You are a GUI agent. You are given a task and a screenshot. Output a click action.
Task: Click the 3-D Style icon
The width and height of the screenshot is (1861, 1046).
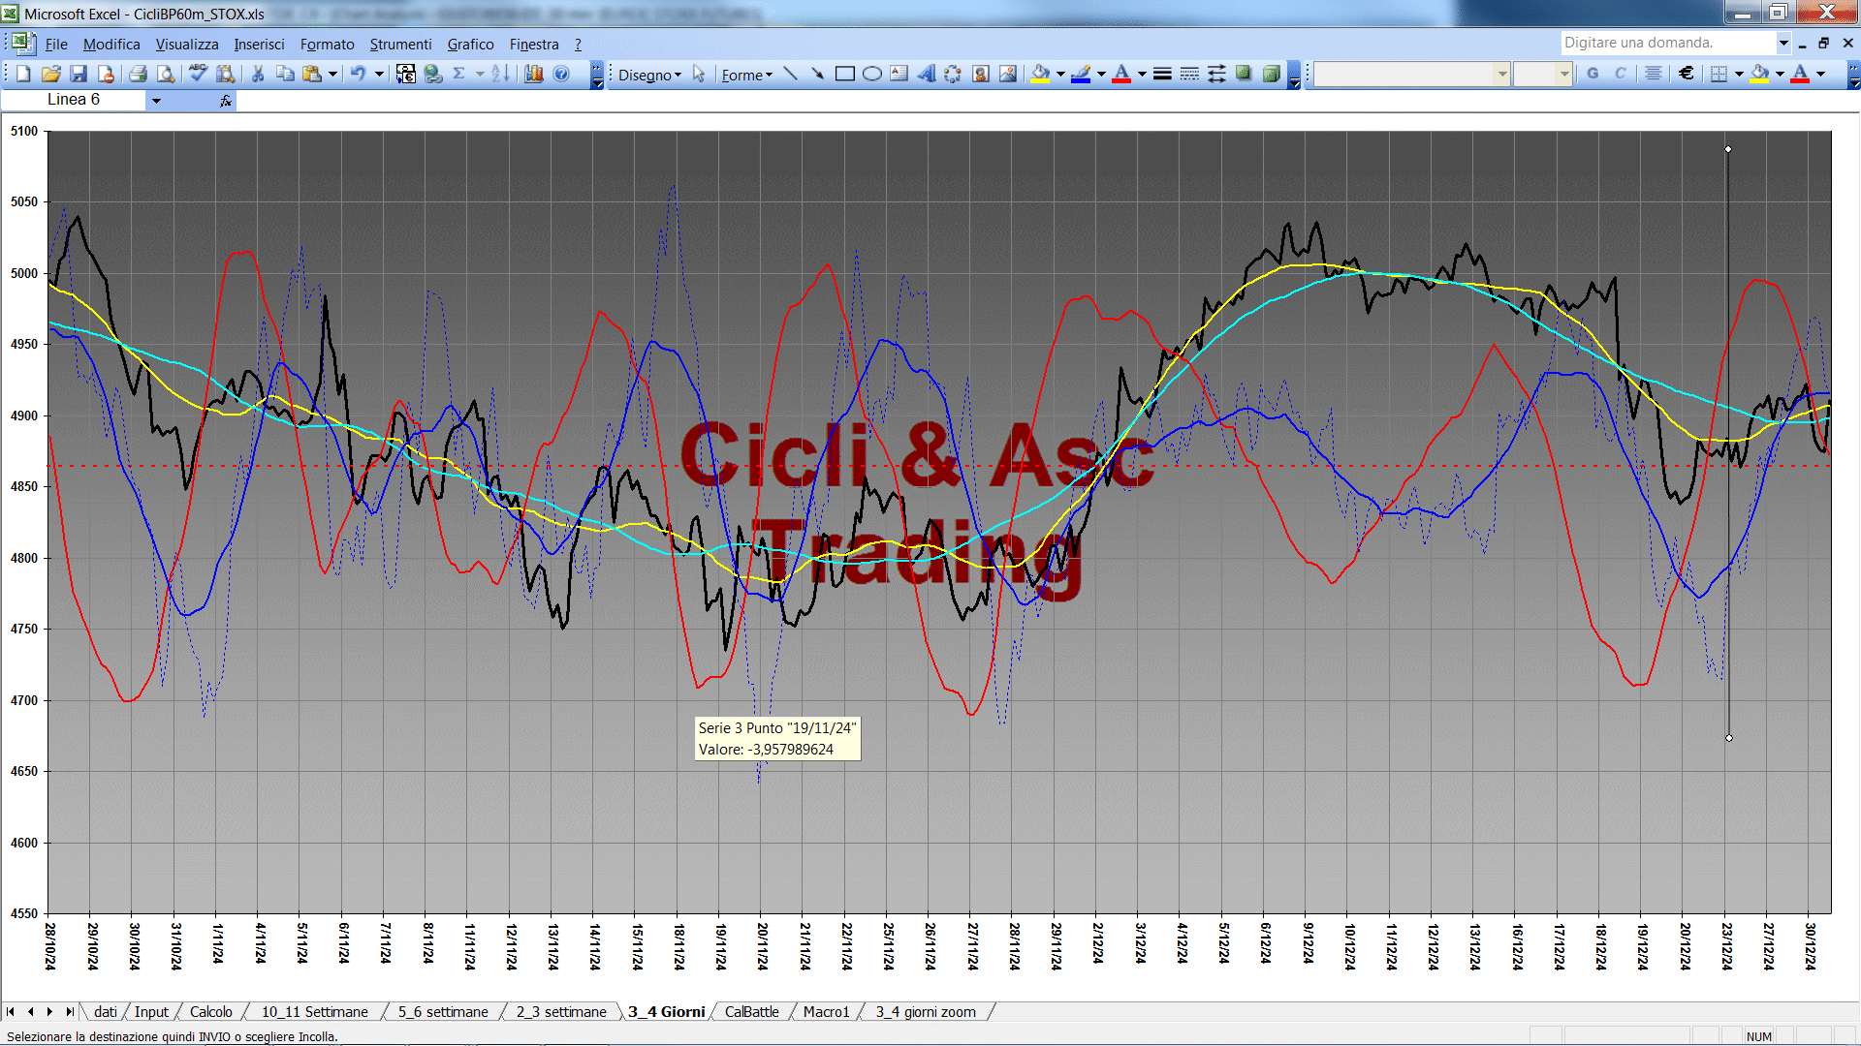(x=1271, y=74)
